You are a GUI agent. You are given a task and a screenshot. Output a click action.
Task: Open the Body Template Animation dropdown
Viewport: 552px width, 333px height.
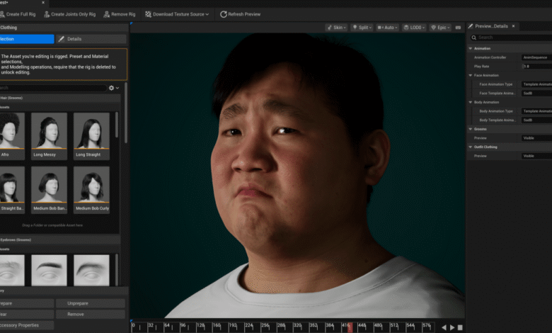coord(536,120)
